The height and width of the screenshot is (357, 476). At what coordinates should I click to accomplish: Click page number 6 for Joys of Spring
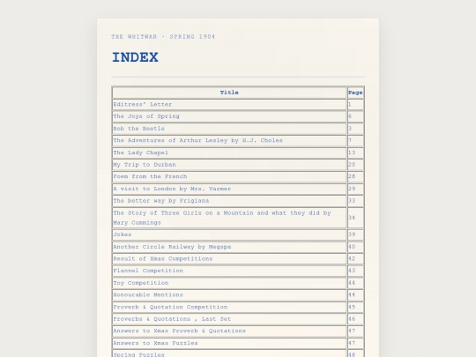pos(355,116)
